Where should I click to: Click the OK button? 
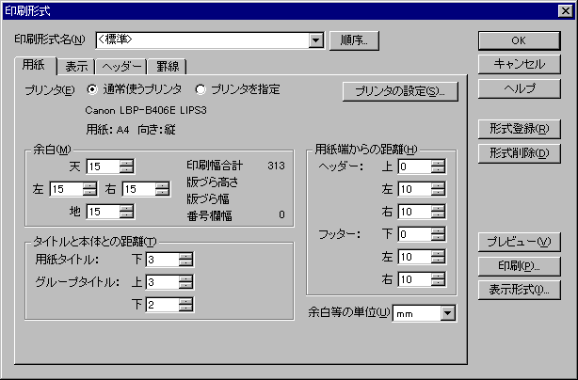(x=518, y=40)
